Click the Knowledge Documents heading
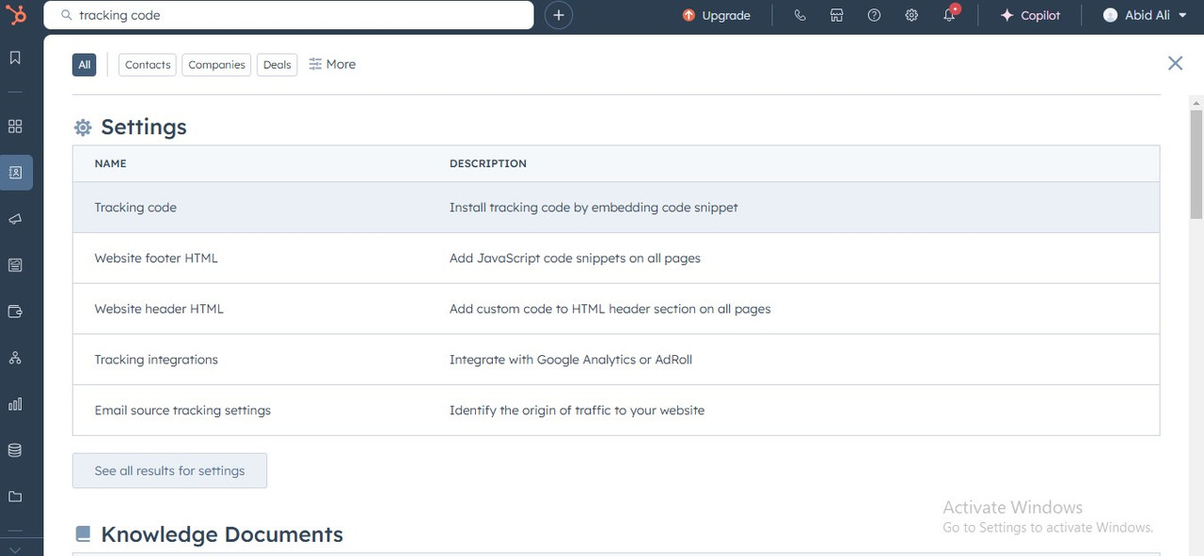Image resolution: width=1204 pixels, height=556 pixels. coord(222,534)
